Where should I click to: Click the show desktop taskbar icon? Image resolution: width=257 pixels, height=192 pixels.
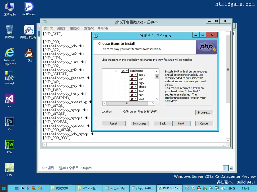tap(17, 188)
